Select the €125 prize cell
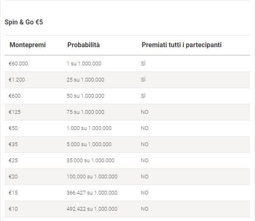This screenshot has height=221, width=255. pos(14,112)
